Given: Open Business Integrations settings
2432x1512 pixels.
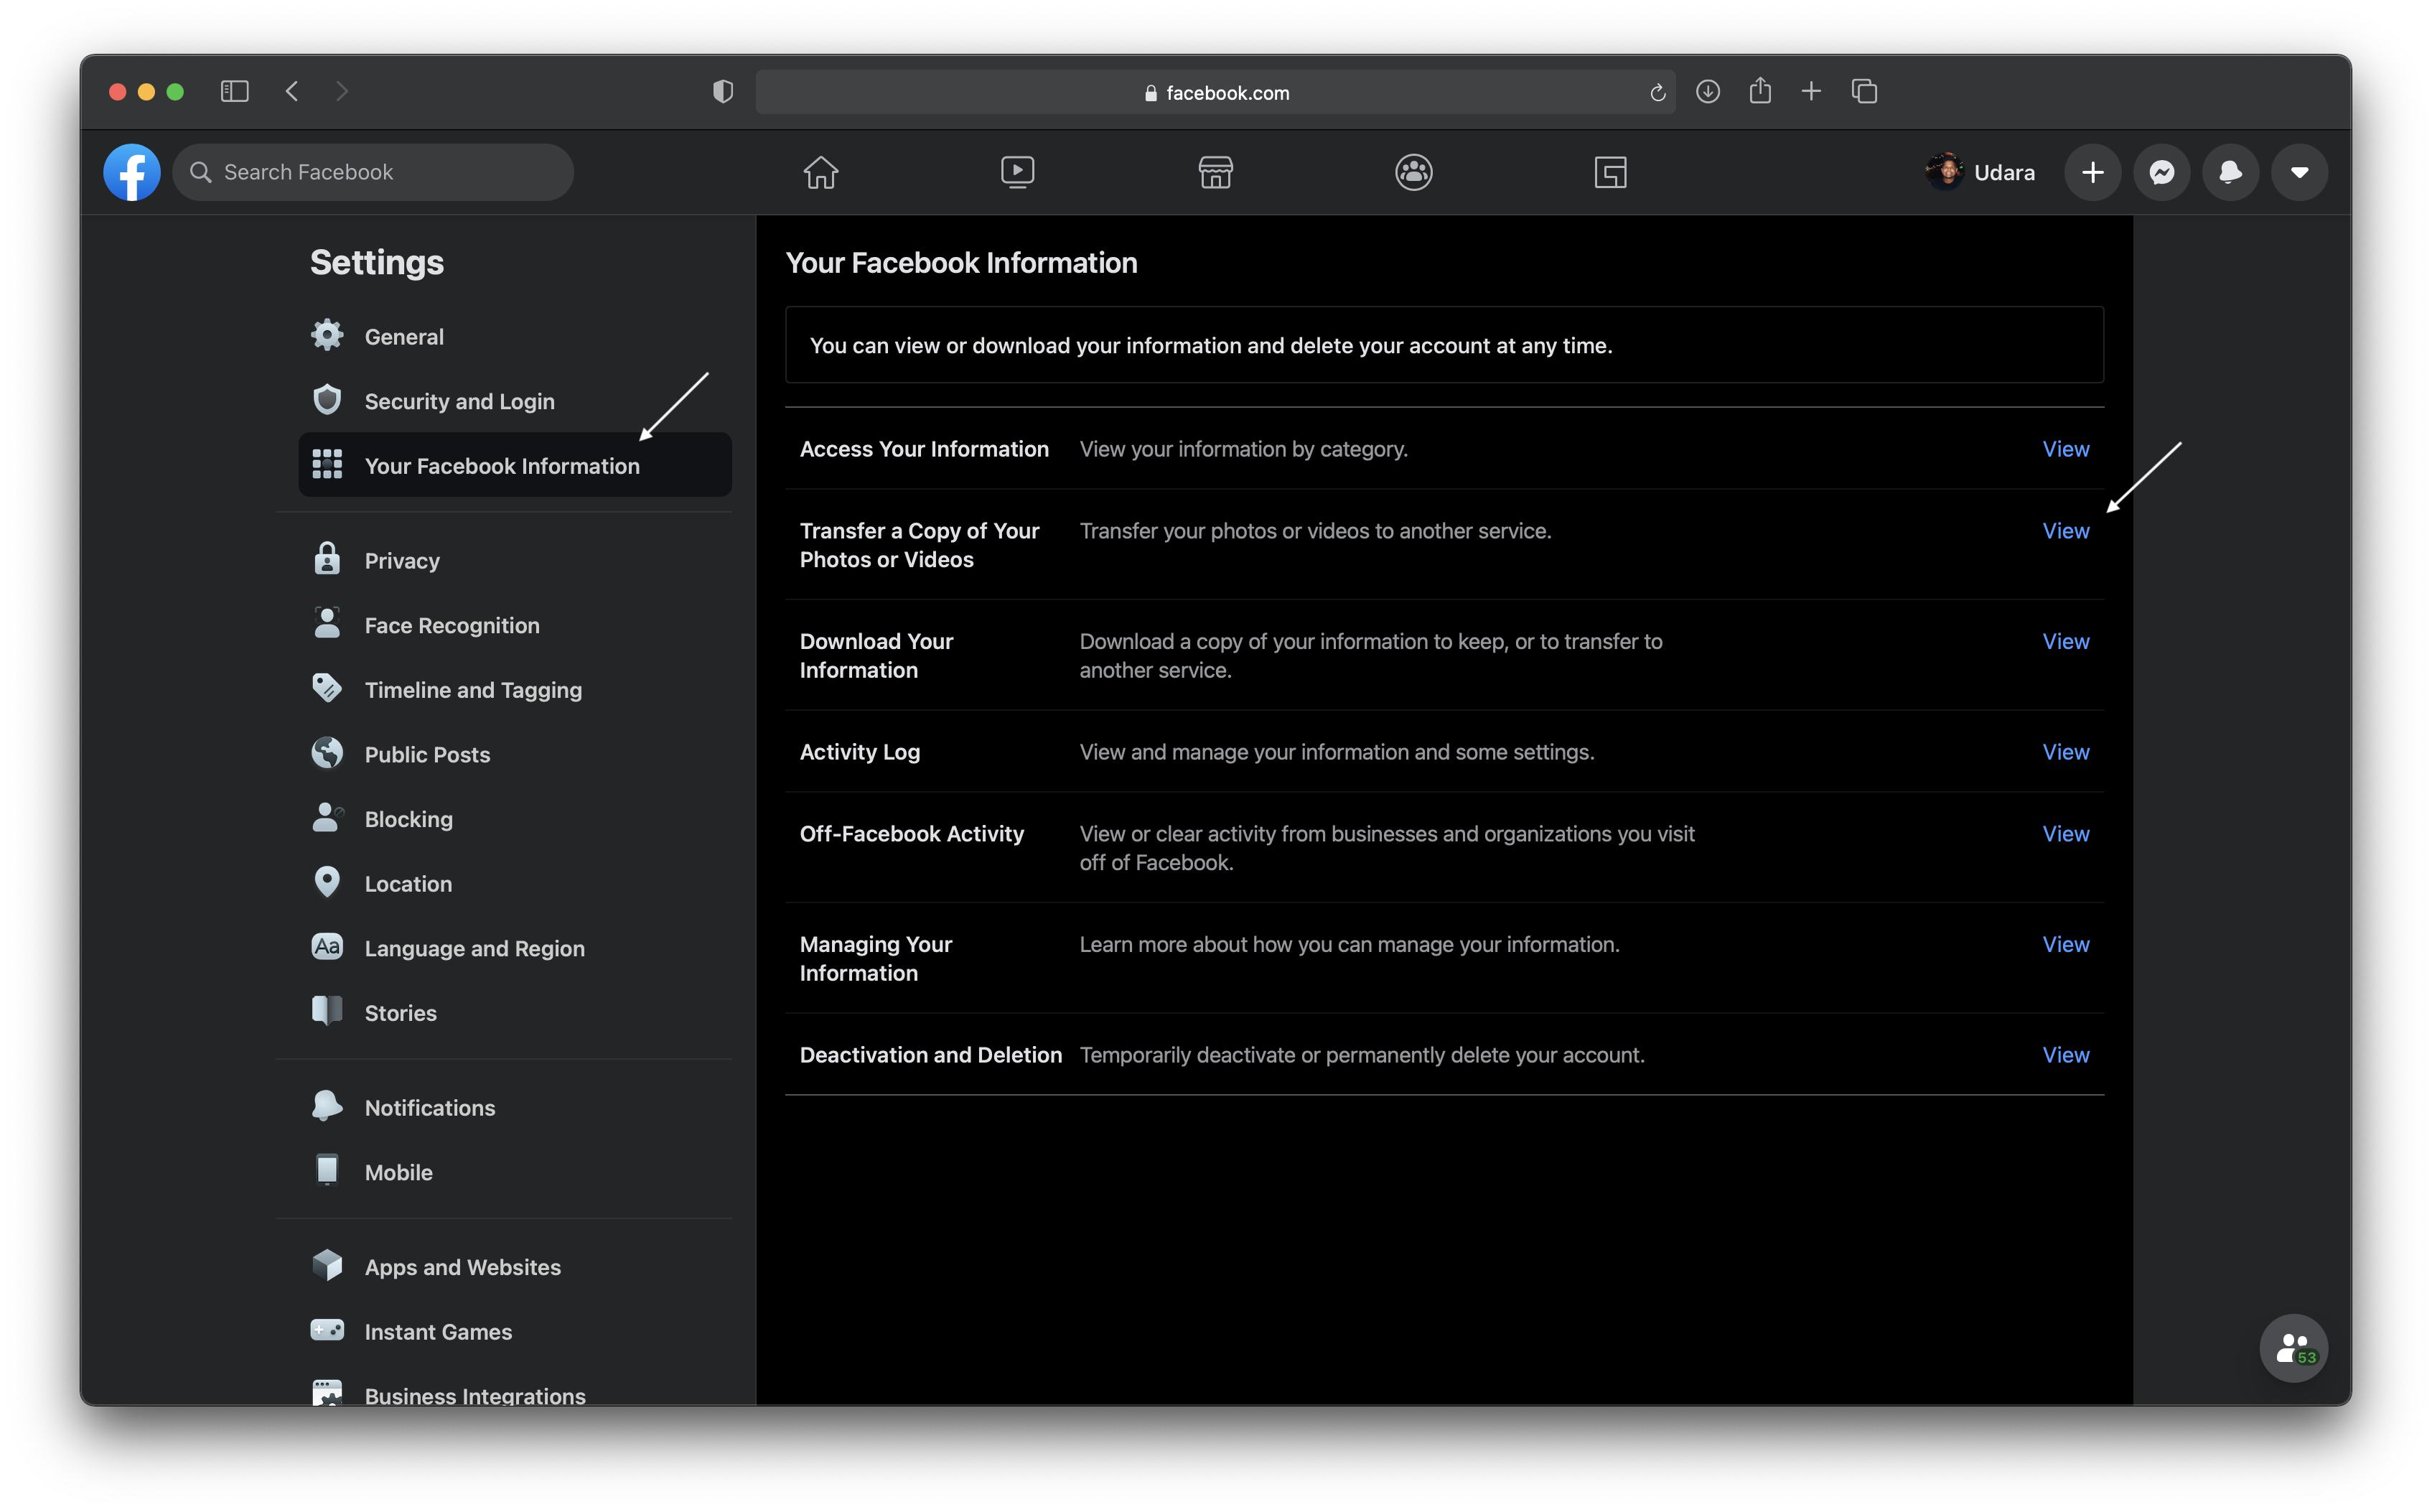Looking at the screenshot, I should pyautogui.click(x=515, y=1392).
